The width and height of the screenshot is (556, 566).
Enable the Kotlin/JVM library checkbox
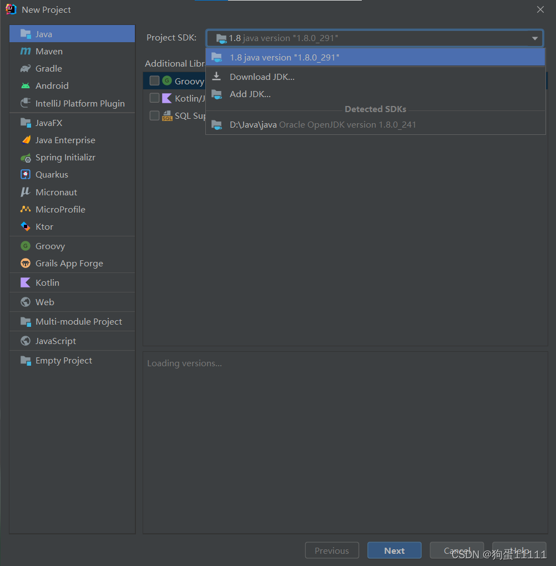154,98
